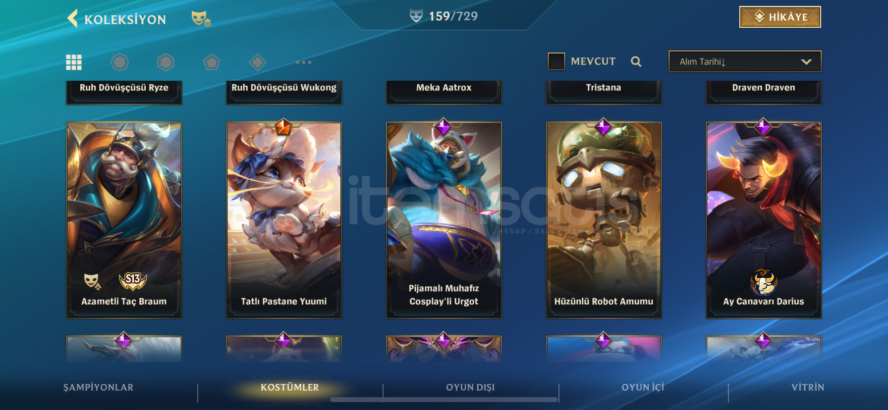The width and height of the screenshot is (888, 410).
Task: Filter by the circular rarity gem icon
Action: (x=119, y=62)
